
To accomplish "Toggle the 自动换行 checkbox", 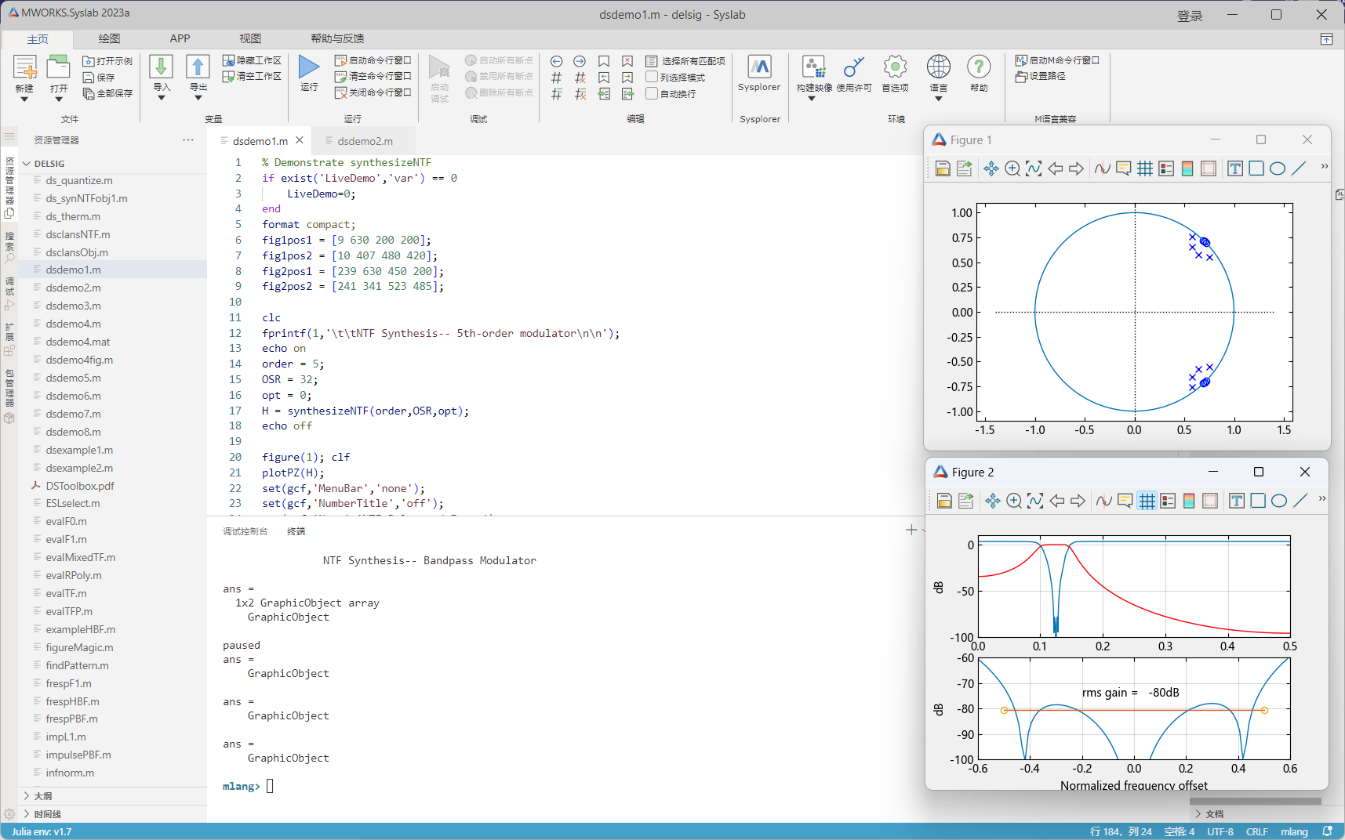I will 652,93.
